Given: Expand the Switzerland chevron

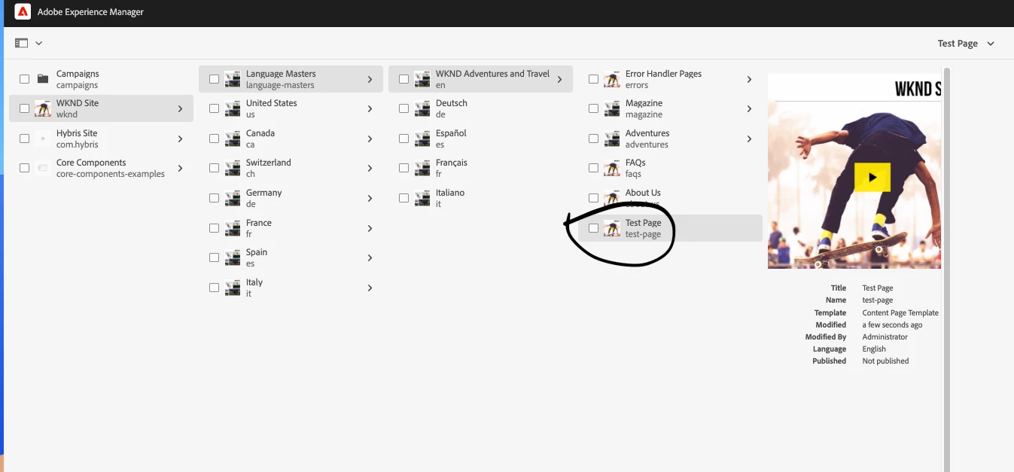Looking at the screenshot, I should [370, 168].
